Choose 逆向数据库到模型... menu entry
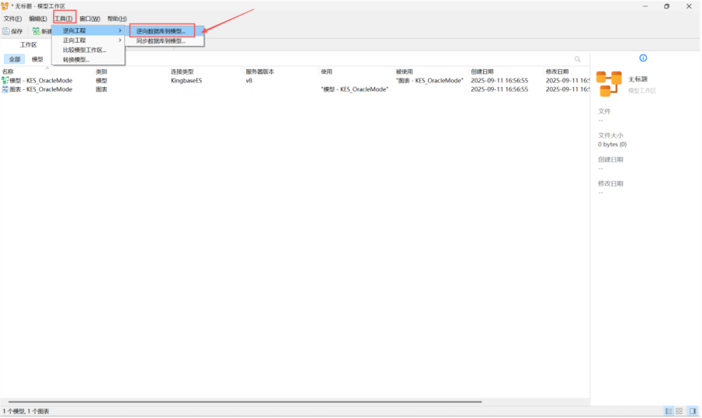This screenshot has height=418, width=702. click(161, 31)
